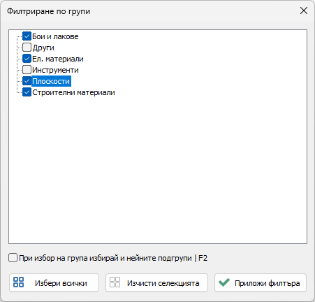The height and width of the screenshot is (302, 315).
Task: Uncheck the Ел. материали checkbox
Action: click(27, 59)
